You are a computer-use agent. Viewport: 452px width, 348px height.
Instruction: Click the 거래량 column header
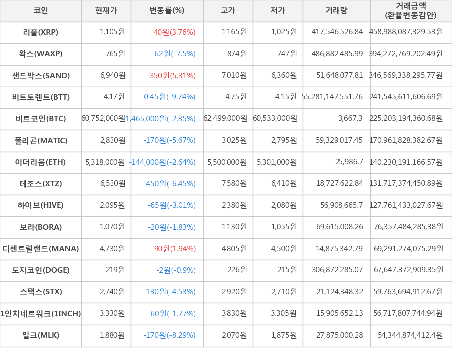(337, 11)
